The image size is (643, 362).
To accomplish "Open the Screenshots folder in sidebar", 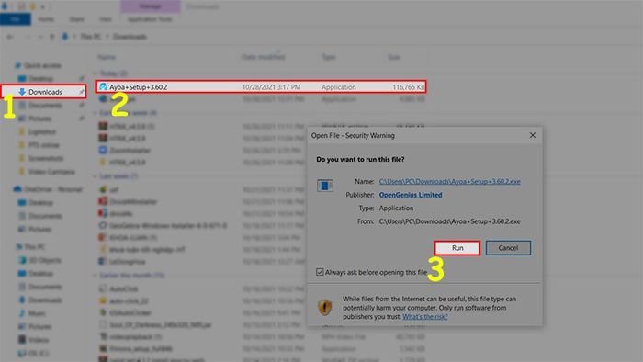I will [x=46, y=158].
